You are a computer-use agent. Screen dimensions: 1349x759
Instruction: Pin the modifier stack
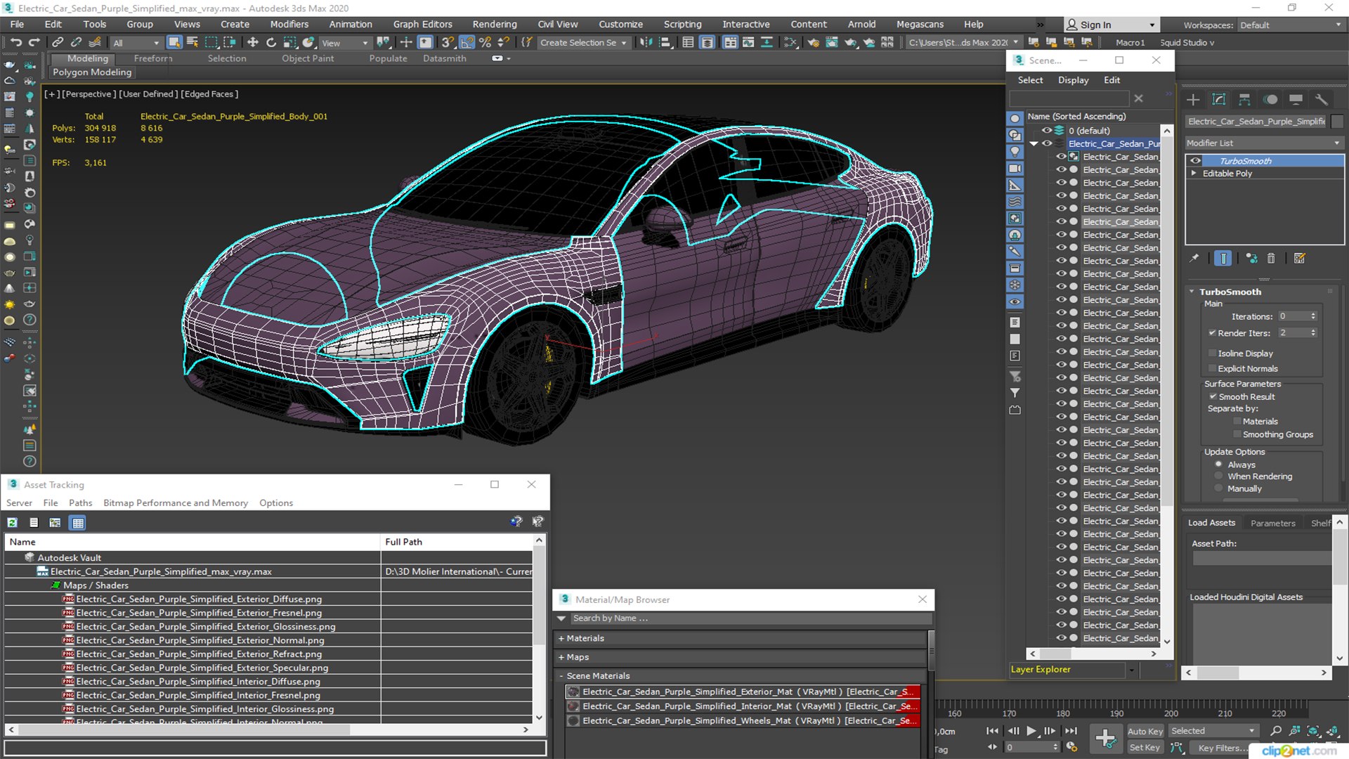1194,259
